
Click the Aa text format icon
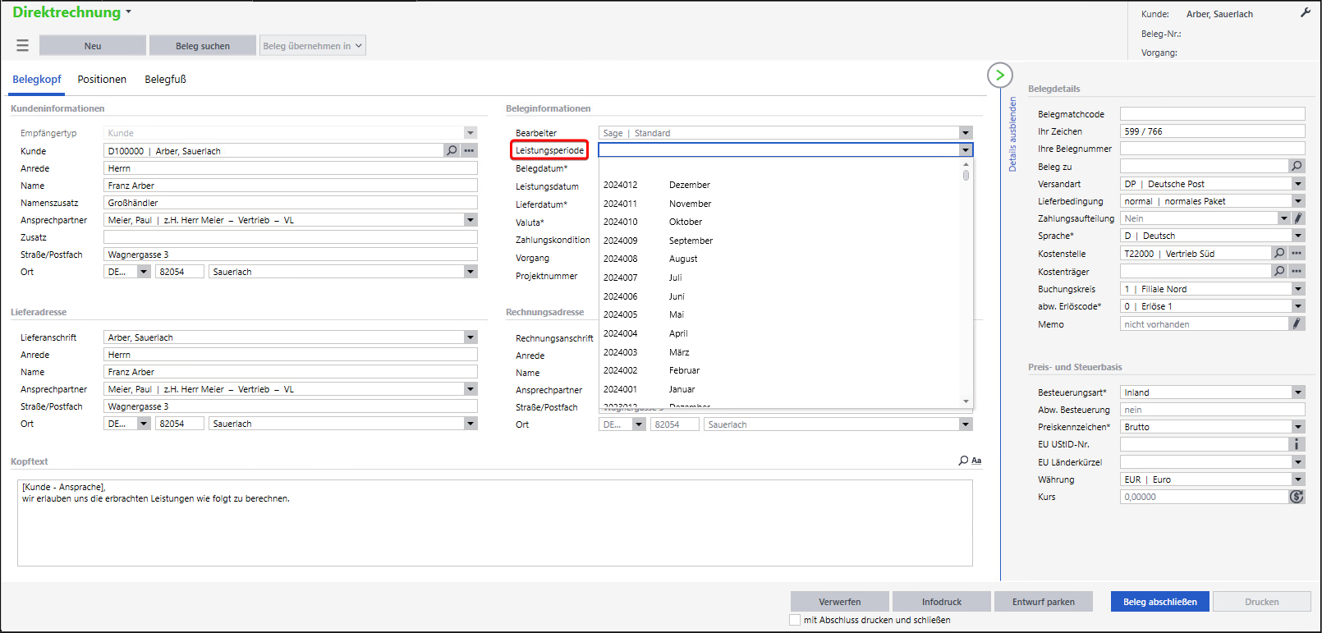point(976,461)
